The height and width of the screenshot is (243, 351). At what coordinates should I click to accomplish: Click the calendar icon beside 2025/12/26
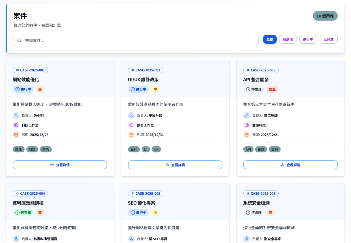coord(16,135)
